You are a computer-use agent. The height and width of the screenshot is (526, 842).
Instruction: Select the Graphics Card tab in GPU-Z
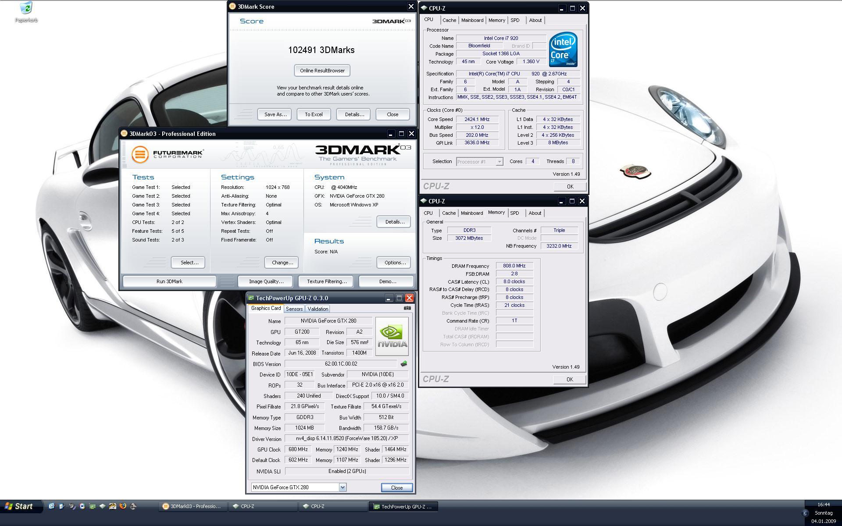point(266,308)
